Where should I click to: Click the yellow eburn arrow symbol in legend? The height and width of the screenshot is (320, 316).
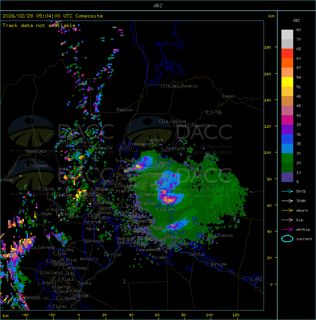[287, 211]
